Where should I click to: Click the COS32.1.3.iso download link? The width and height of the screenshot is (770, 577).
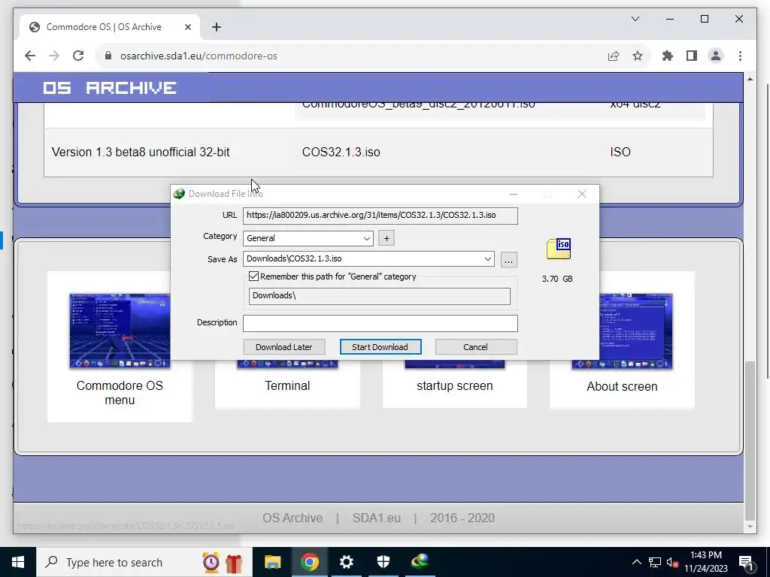[x=341, y=152]
